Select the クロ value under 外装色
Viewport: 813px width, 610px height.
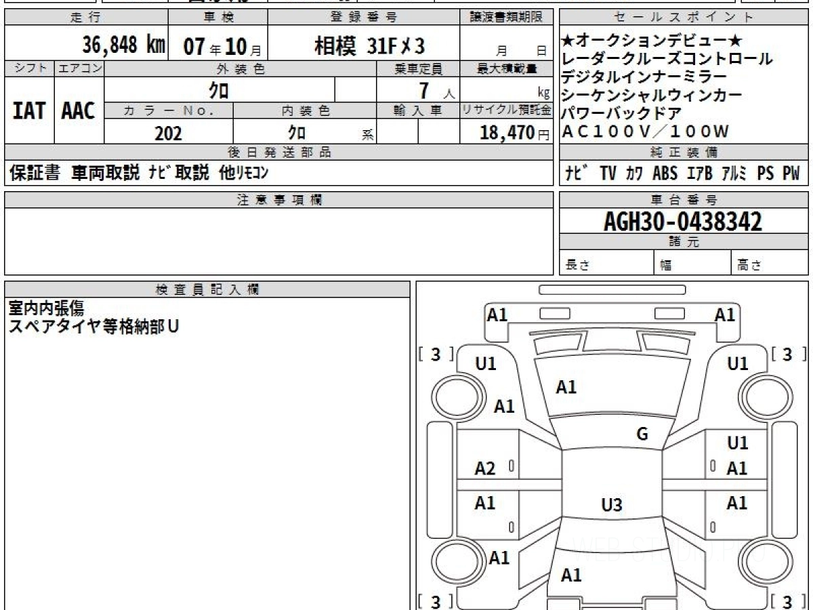click(220, 89)
